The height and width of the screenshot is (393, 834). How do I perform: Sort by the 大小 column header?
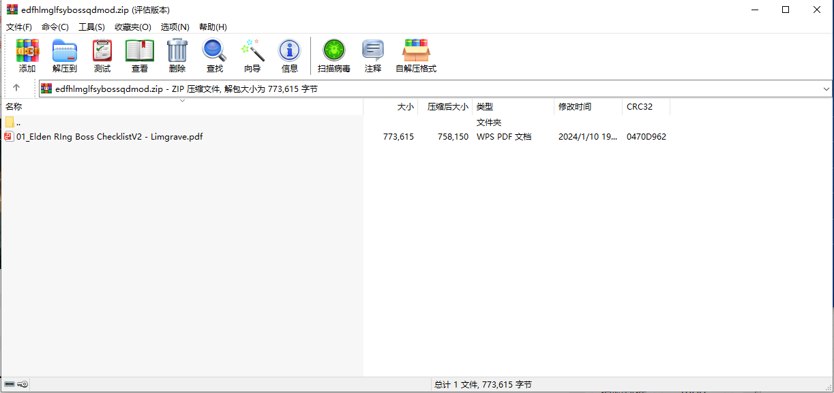(x=391, y=107)
